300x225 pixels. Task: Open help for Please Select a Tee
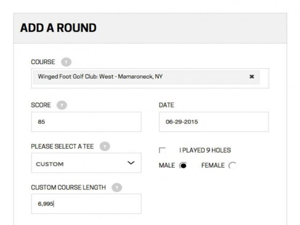click(105, 146)
